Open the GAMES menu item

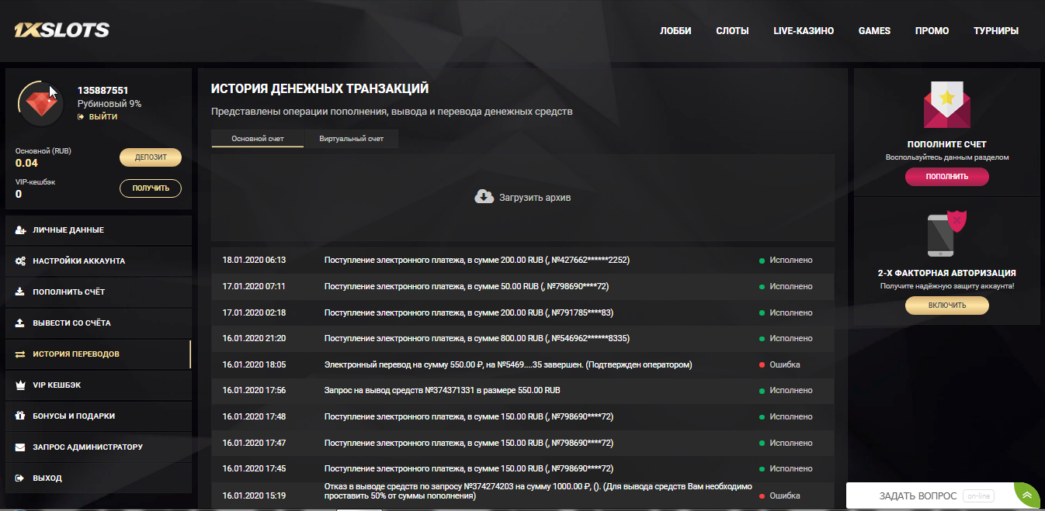point(874,31)
